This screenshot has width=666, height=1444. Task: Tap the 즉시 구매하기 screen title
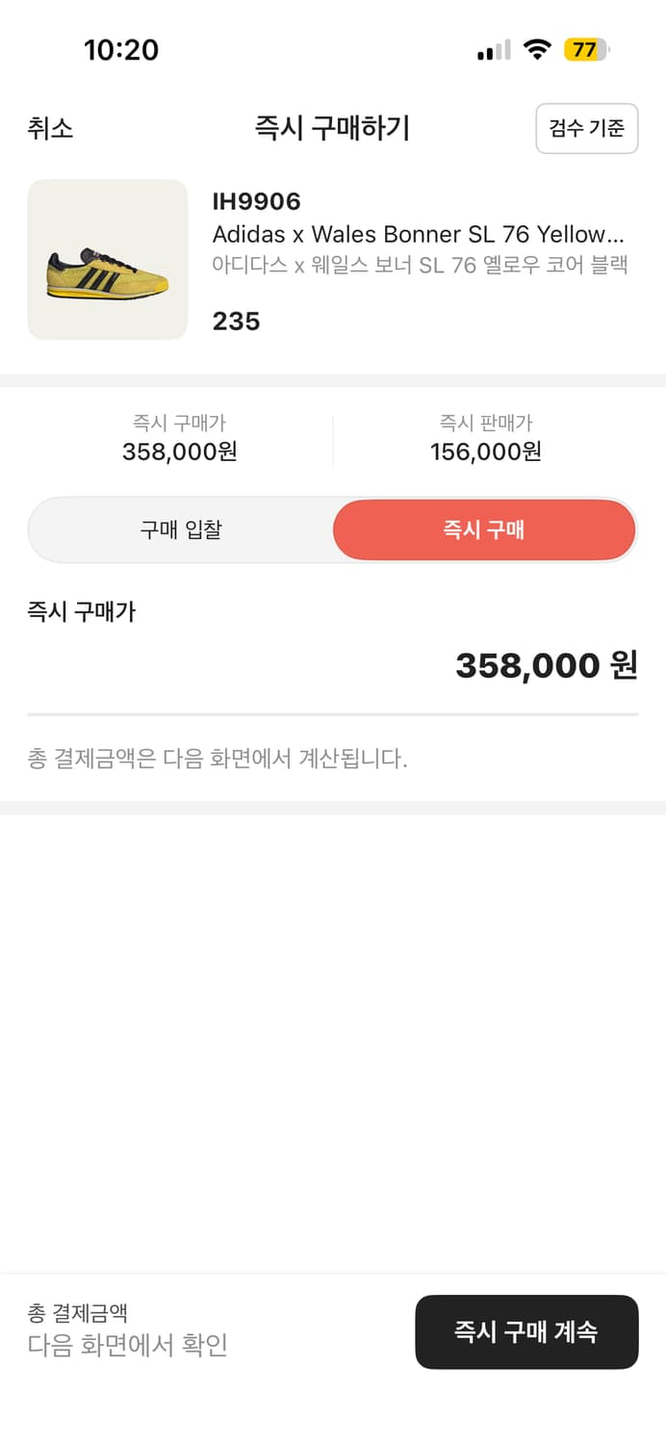tap(333, 128)
